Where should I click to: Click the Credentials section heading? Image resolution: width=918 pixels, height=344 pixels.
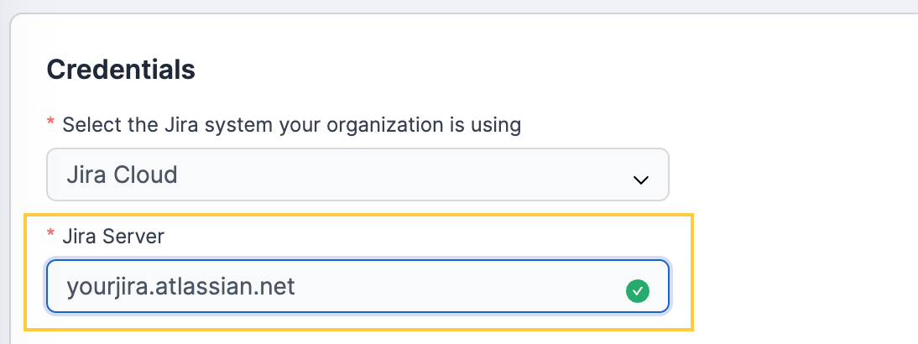121,70
